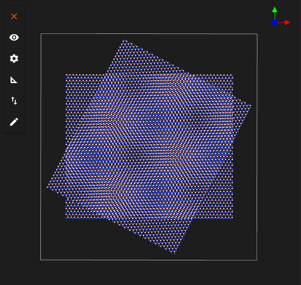
Task: Click the blue Z-axis dot on gizmo
Action: click(x=275, y=22)
